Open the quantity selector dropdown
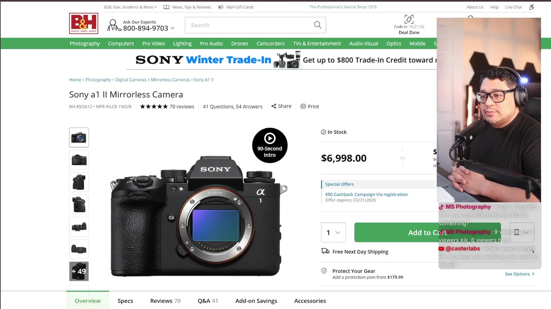 (x=333, y=233)
